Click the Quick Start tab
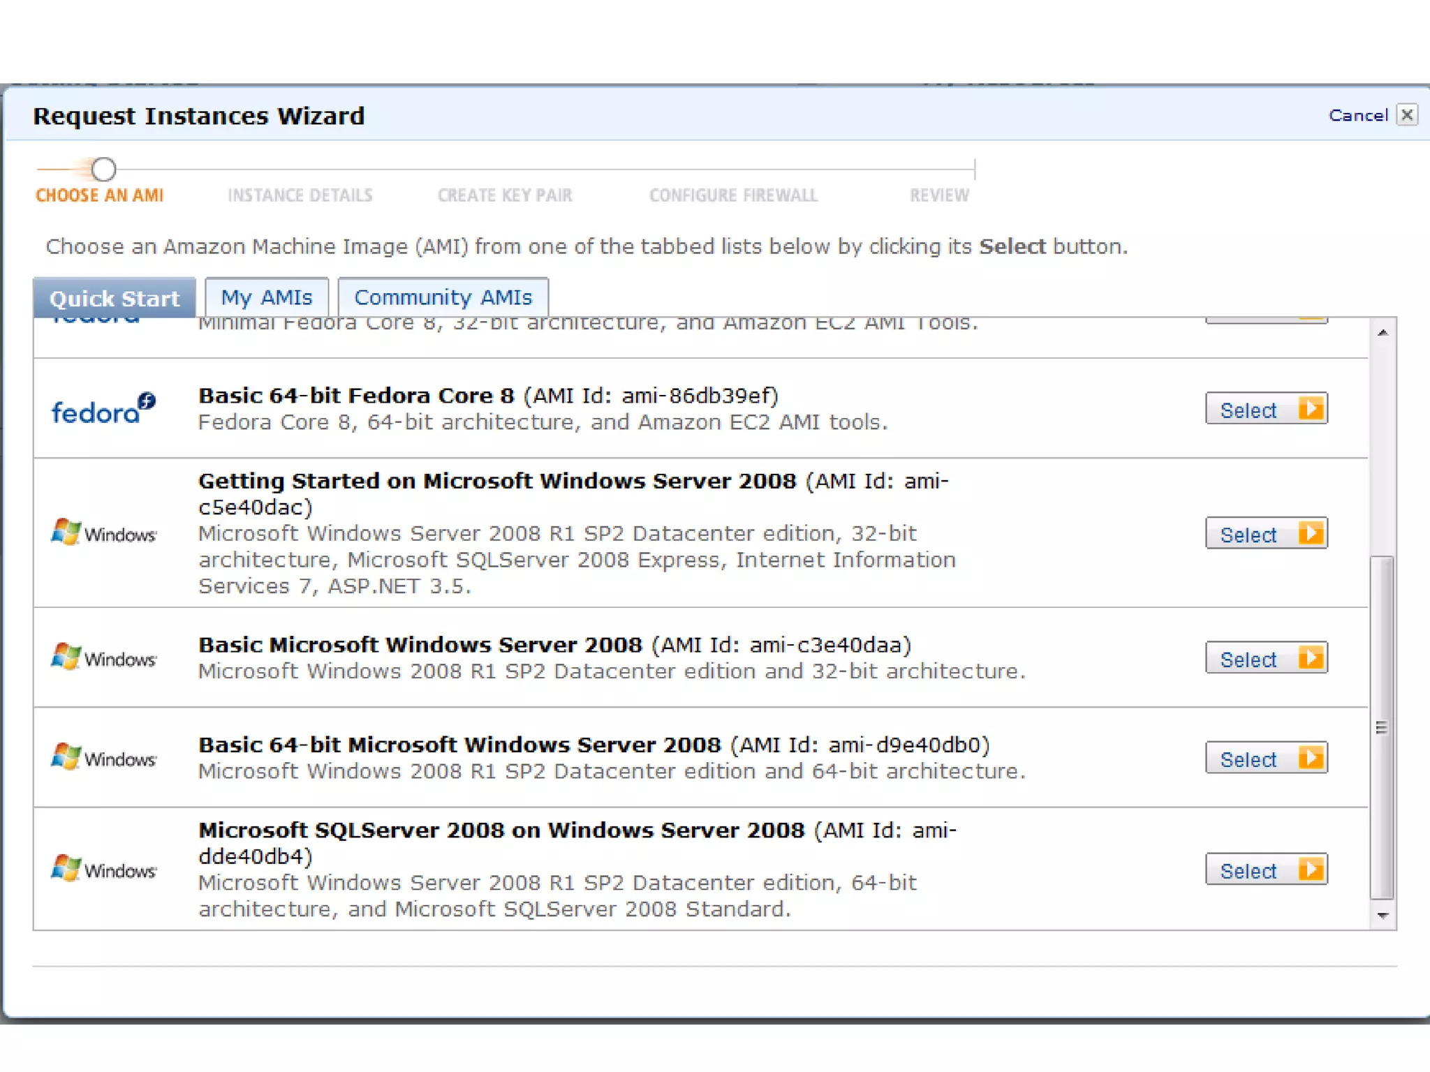The image size is (1430, 1072). click(x=115, y=299)
